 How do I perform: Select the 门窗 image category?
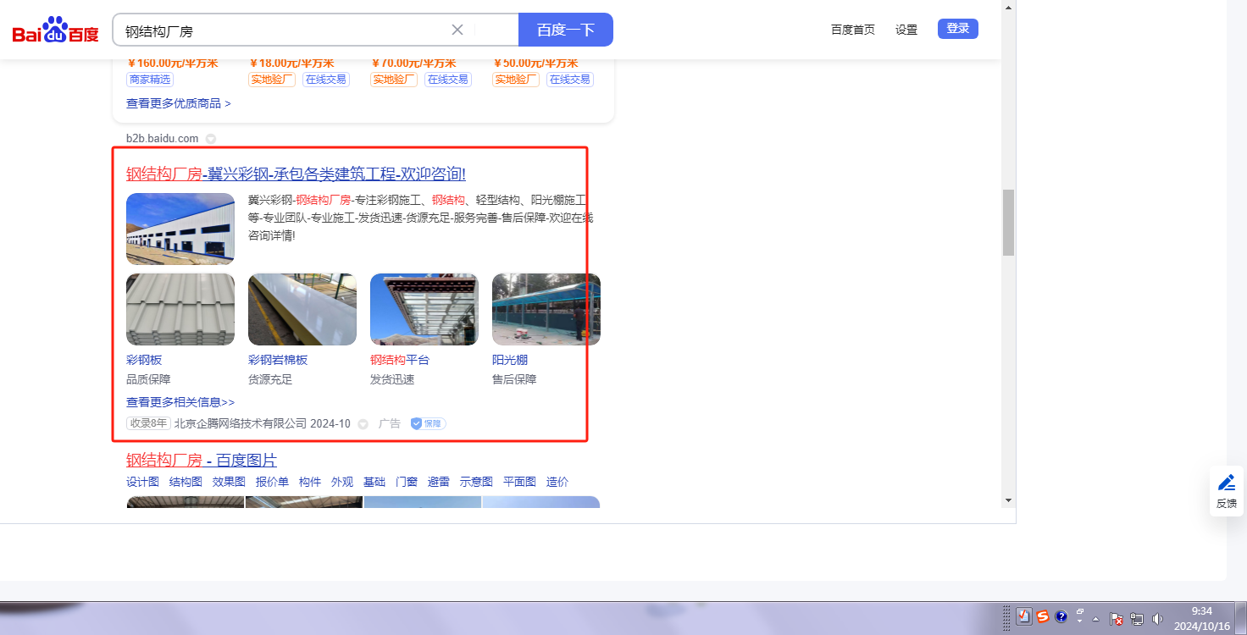pyautogui.click(x=407, y=482)
